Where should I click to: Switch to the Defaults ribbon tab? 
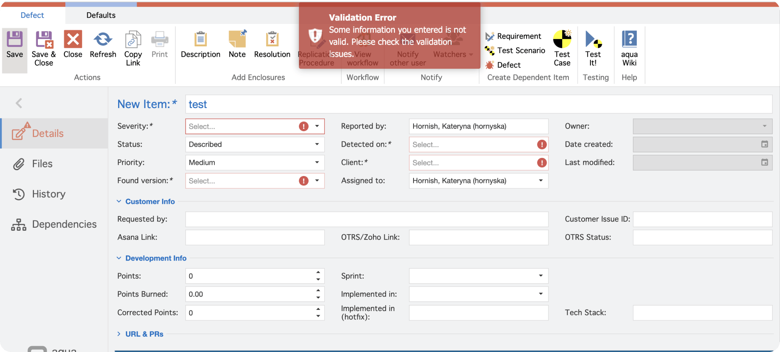(x=101, y=15)
